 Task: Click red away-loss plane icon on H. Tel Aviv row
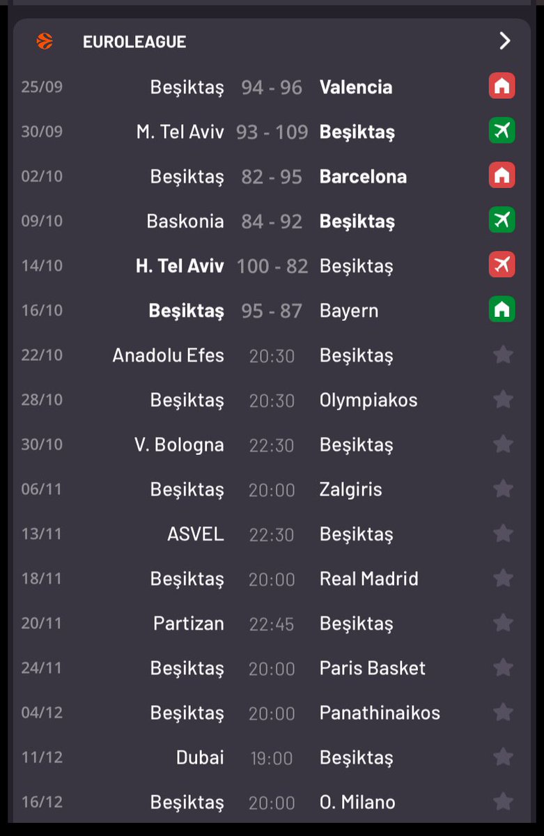click(502, 265)
